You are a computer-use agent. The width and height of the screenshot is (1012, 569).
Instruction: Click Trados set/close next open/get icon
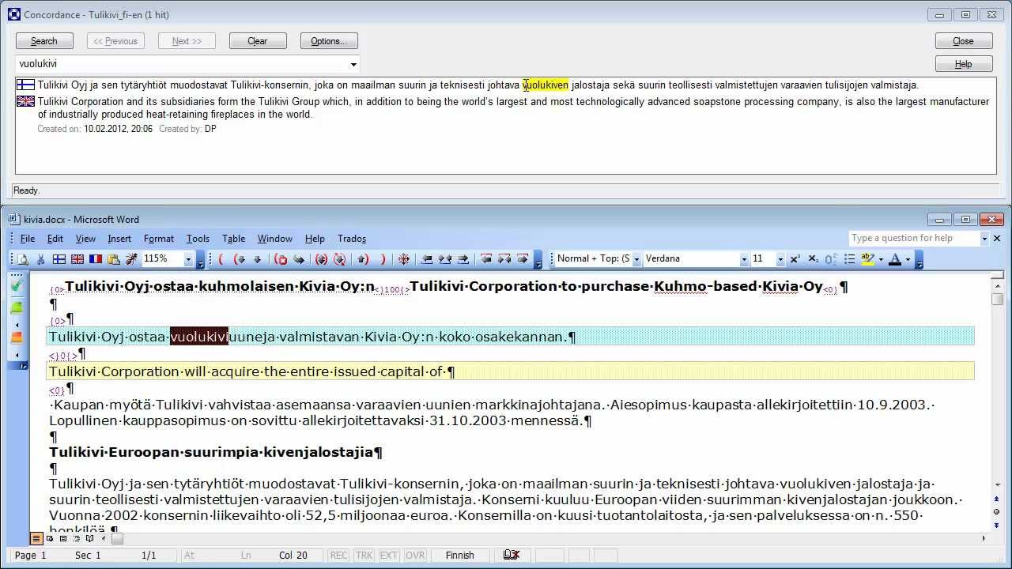tap(321, 258)
